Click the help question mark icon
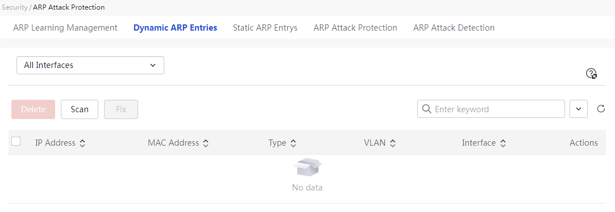Viewport: 615px width, 212px height. click(x=591, y=74)
